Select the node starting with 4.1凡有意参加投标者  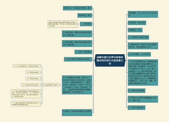77,85
